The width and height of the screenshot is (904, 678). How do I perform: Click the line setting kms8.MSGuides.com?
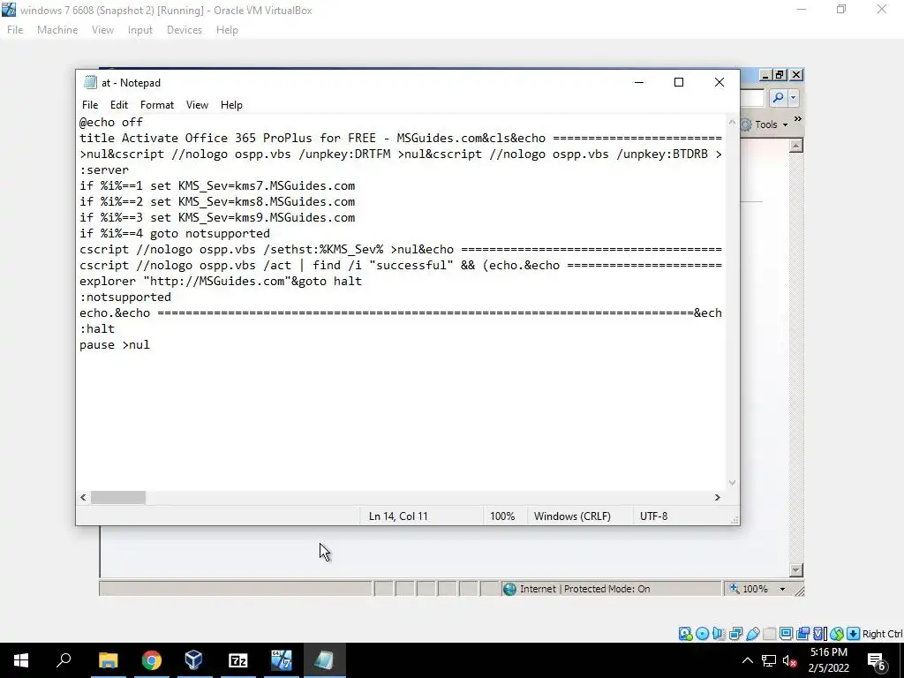point(217,202)
